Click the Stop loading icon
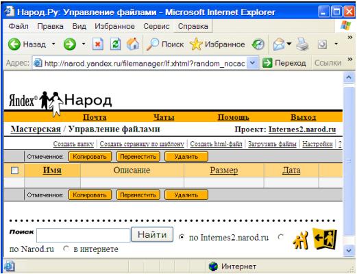 [98, 44]
